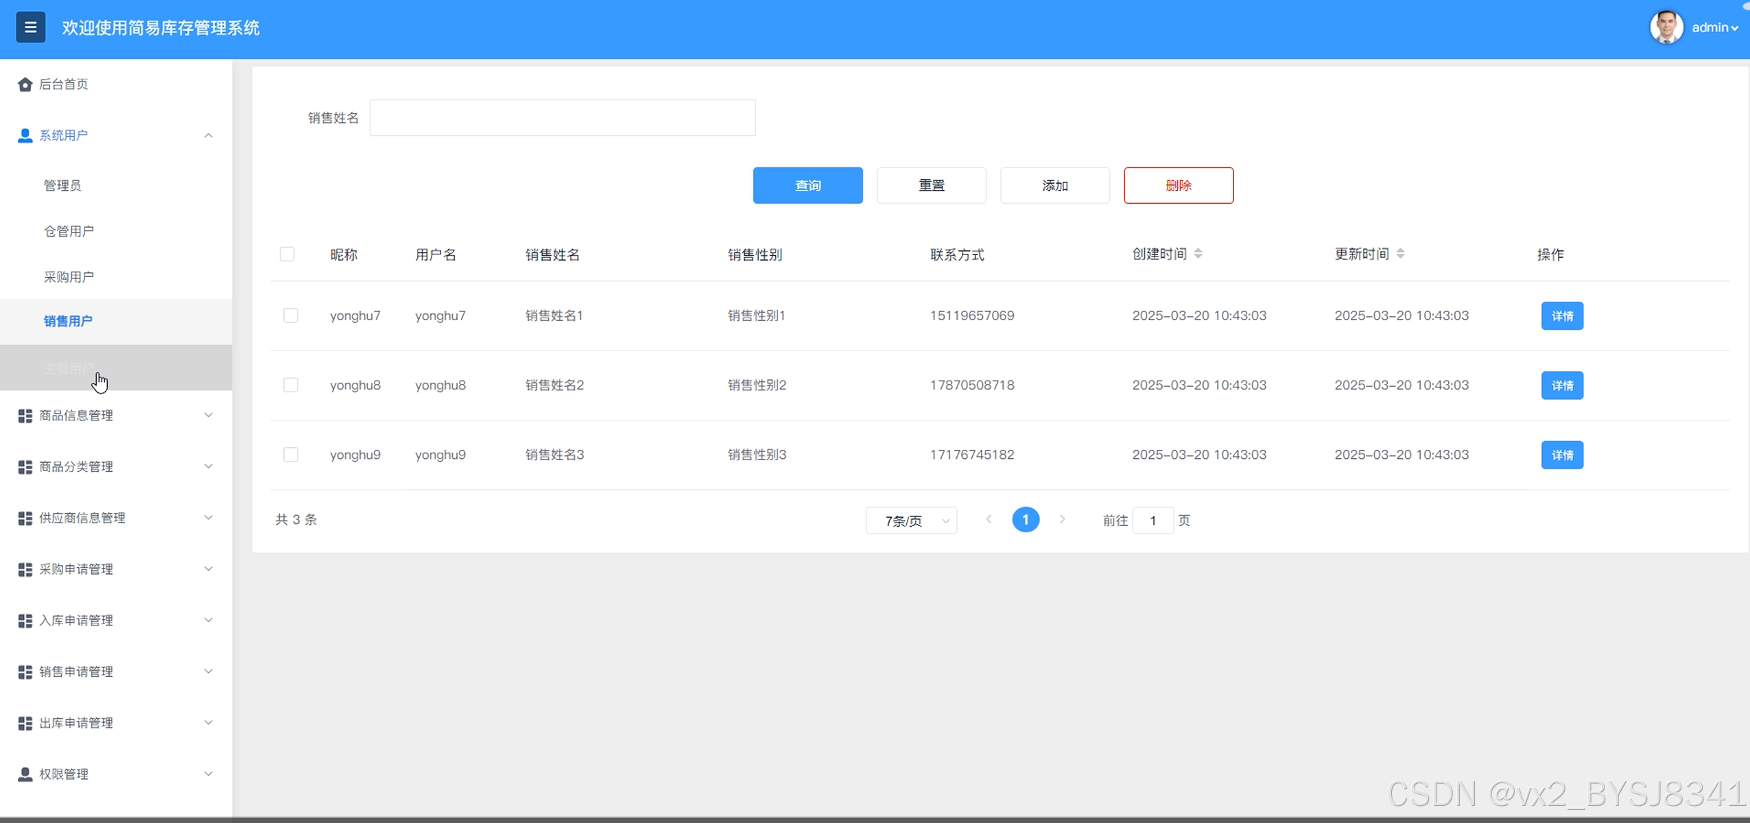
Task: Sort by 更新时间 using the arrow icon
Action: [x=1400, y=254]
